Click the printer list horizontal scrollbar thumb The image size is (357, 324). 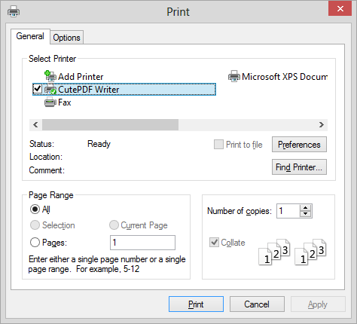[x=110, y=124]
